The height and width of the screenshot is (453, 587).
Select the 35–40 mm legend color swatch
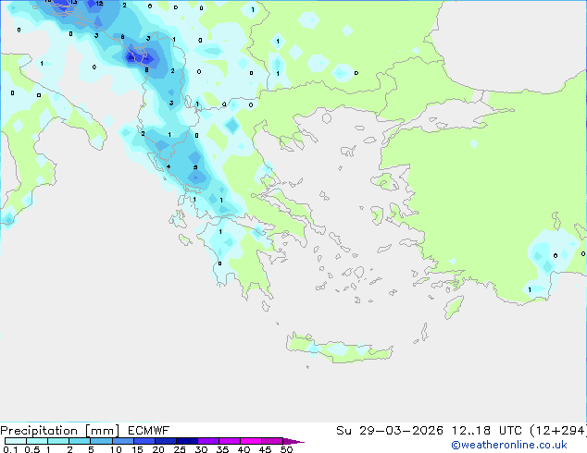click(x=229, y=441)
